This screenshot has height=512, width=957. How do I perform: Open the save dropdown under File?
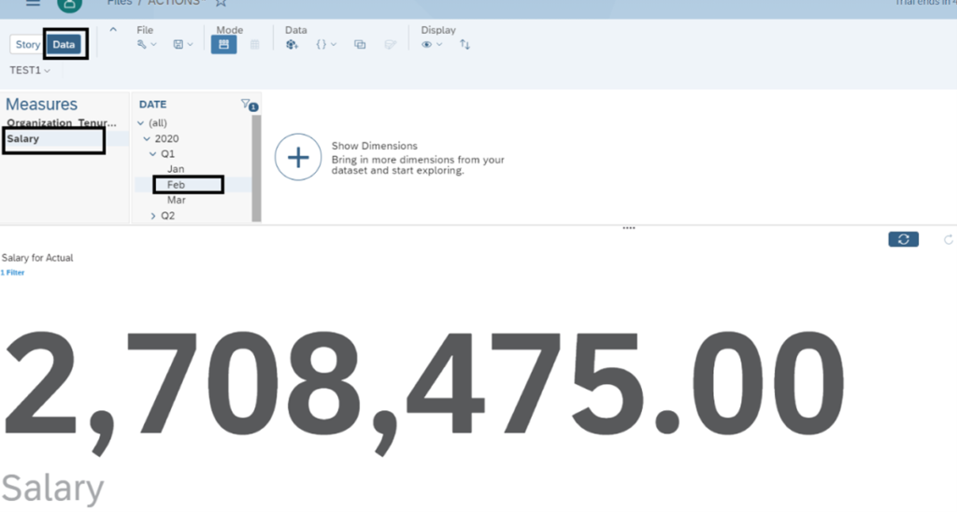pyautogui.click(x=183, y=45)
